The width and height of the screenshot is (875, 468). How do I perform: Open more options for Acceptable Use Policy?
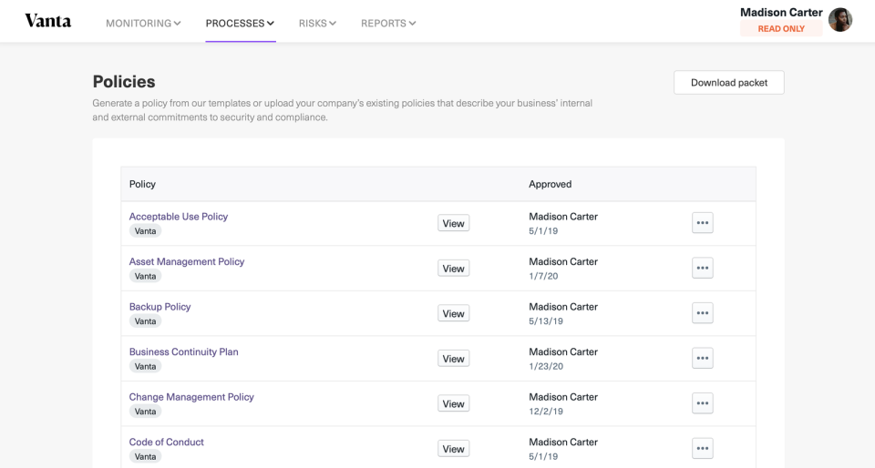pos(702,223)
